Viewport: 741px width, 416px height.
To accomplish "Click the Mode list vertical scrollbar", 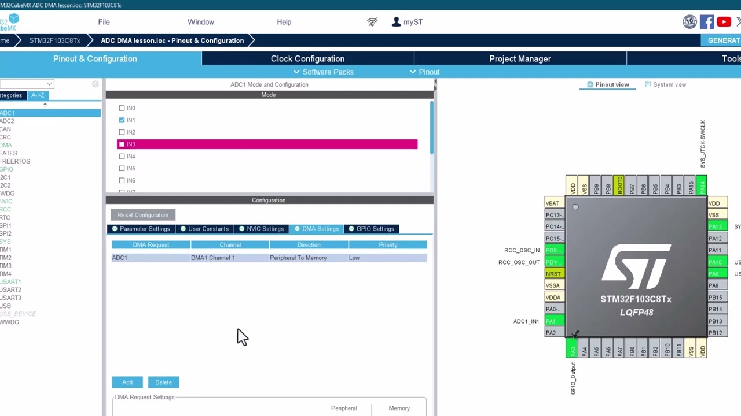I will pos(431,127).
